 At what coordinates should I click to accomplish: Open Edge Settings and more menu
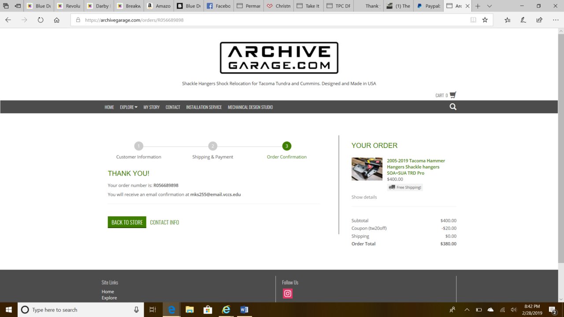(x=555, y=20)
